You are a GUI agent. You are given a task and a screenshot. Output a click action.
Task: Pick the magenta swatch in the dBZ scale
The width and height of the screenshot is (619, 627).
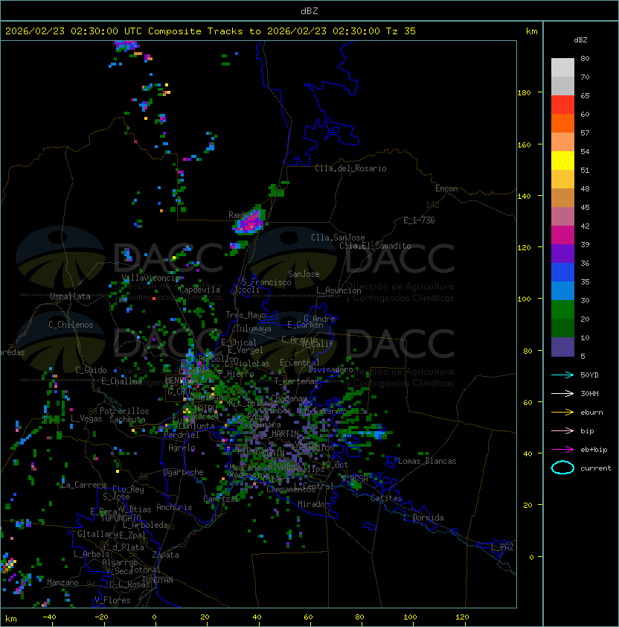point(562,235)
